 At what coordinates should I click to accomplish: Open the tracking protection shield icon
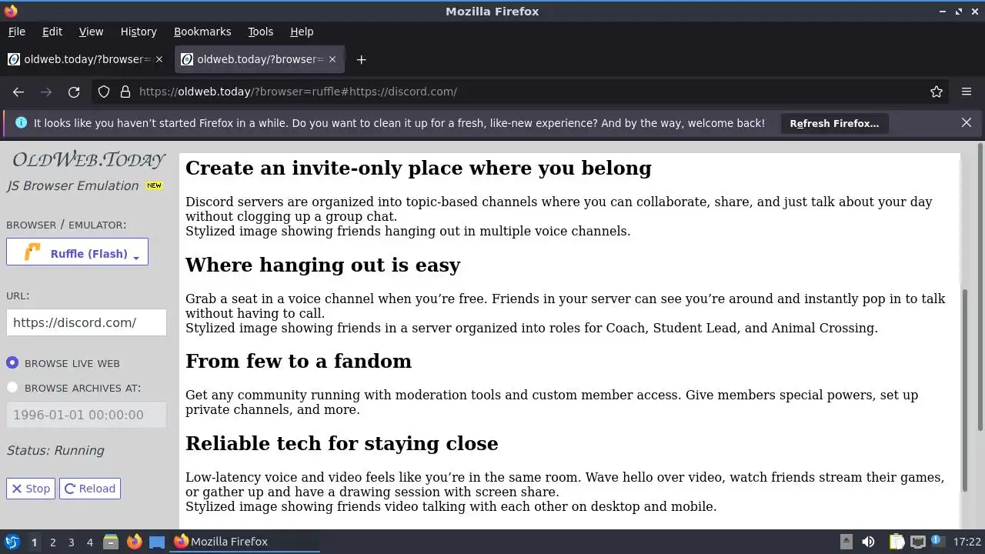[104, 92]
